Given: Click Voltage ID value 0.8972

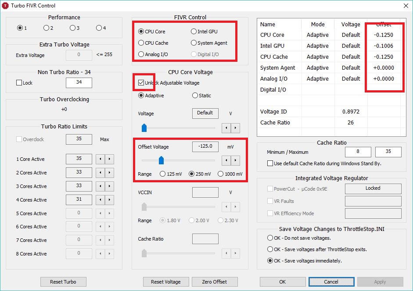Looking at the screenshot, I should coord(351,112).
